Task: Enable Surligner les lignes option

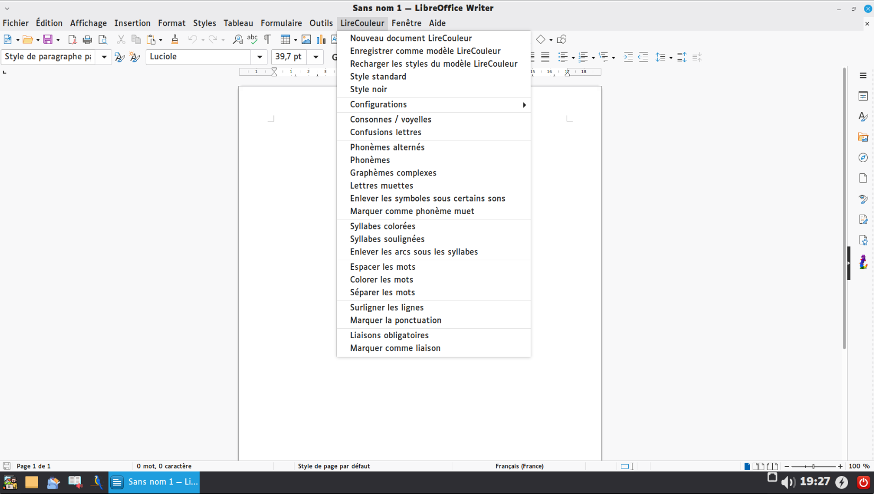Action: [387, 307]
